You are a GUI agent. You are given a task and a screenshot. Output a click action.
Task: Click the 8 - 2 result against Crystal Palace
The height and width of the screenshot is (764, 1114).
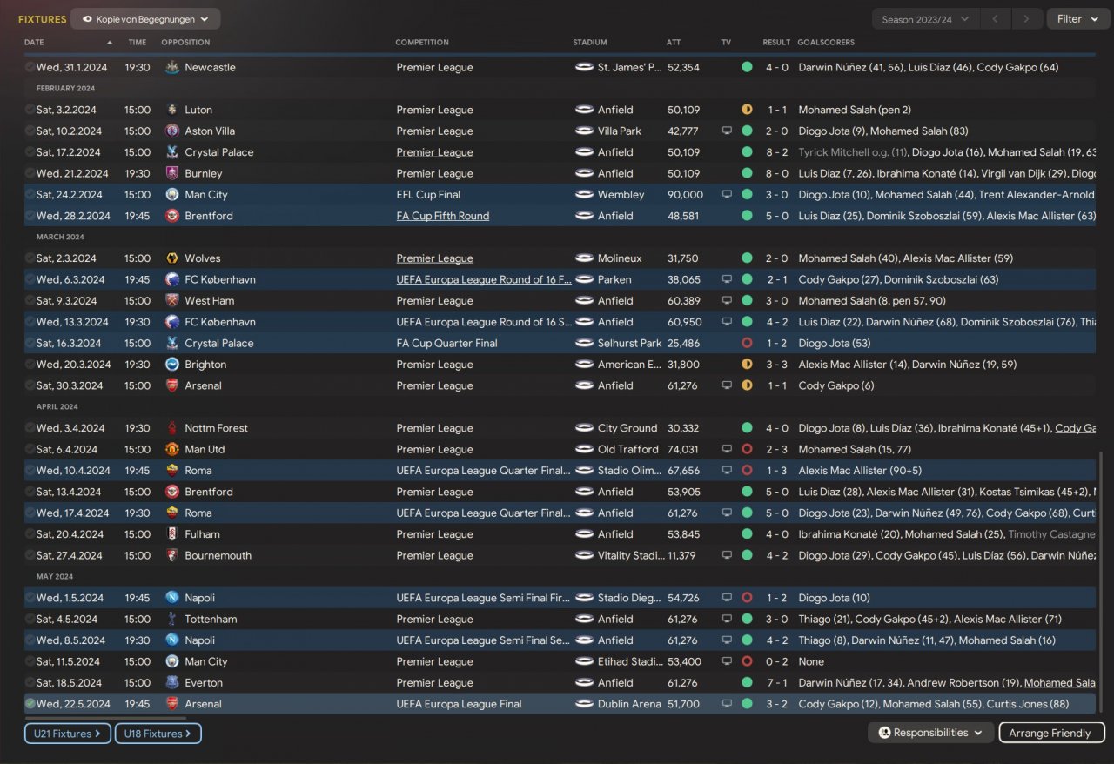pos(777,152)
